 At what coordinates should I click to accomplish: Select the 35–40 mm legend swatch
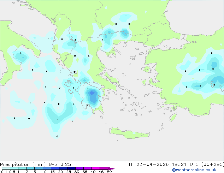[87, 168]
